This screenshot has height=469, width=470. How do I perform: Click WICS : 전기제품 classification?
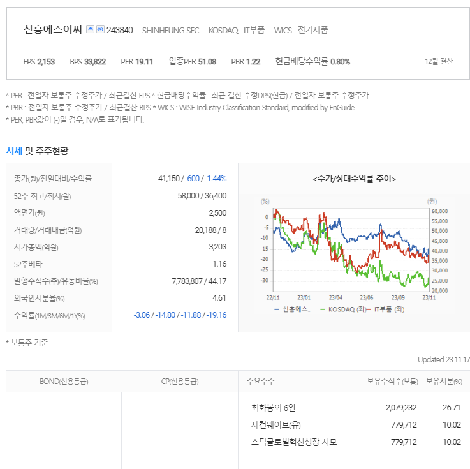tap(301, 30)
